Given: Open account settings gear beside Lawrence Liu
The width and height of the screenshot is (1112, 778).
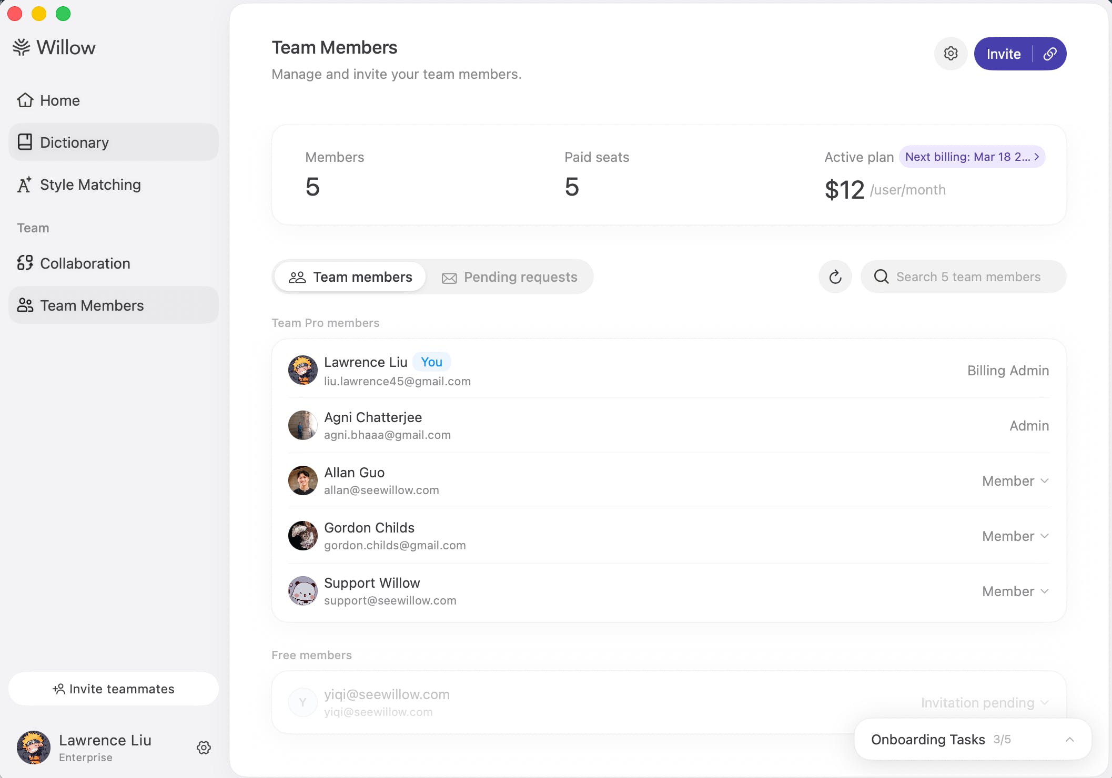Looking at the screenshot, I should point(204,748).
